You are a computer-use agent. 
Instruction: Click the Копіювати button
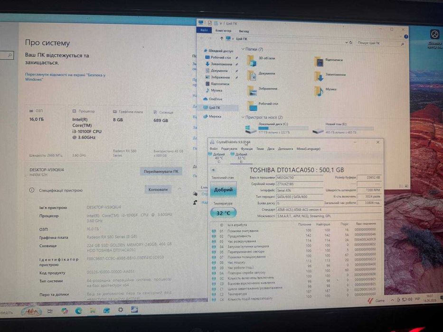pos(158,189)
